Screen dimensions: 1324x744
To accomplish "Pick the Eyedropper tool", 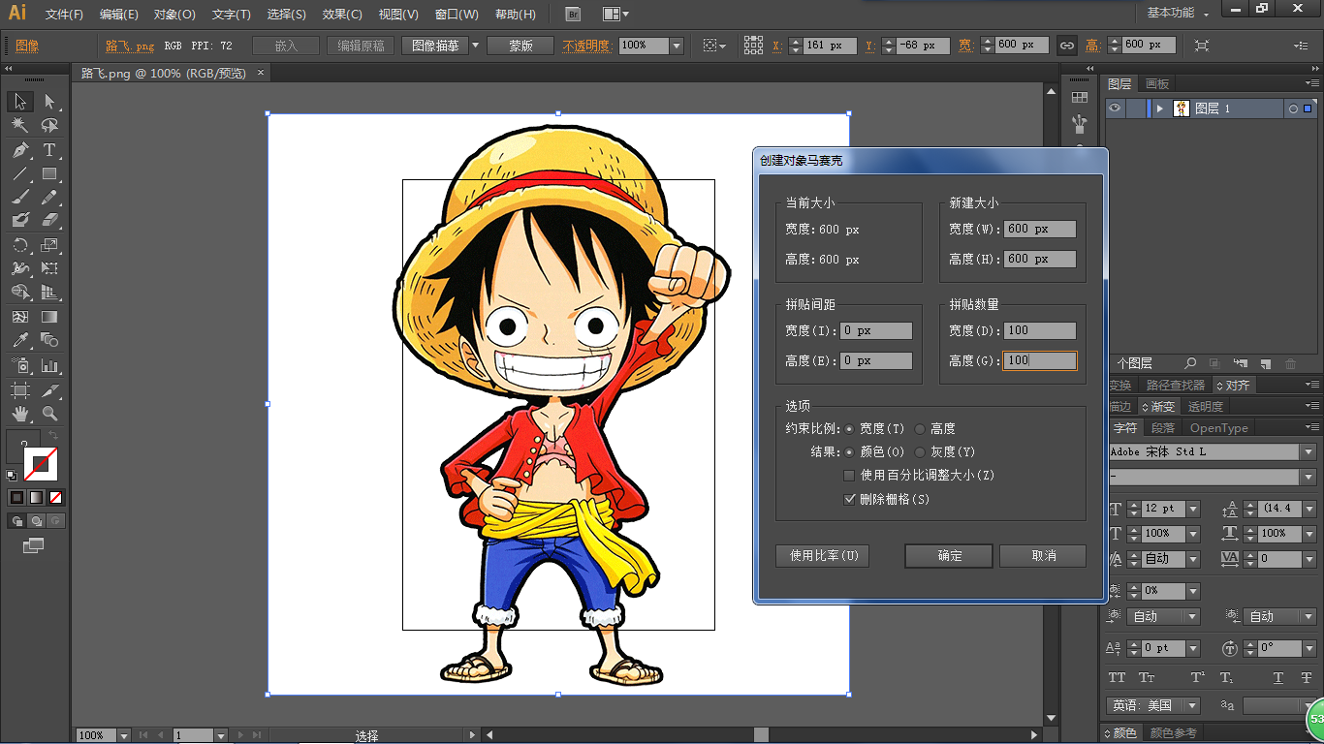I will pos(20,340).
